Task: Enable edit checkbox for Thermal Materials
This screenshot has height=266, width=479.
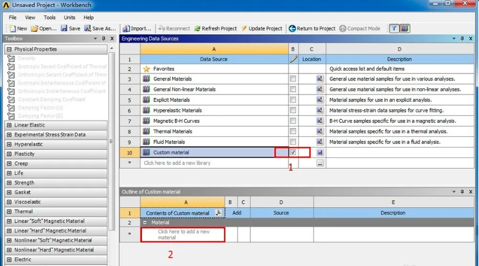Action: click(293, 131)
